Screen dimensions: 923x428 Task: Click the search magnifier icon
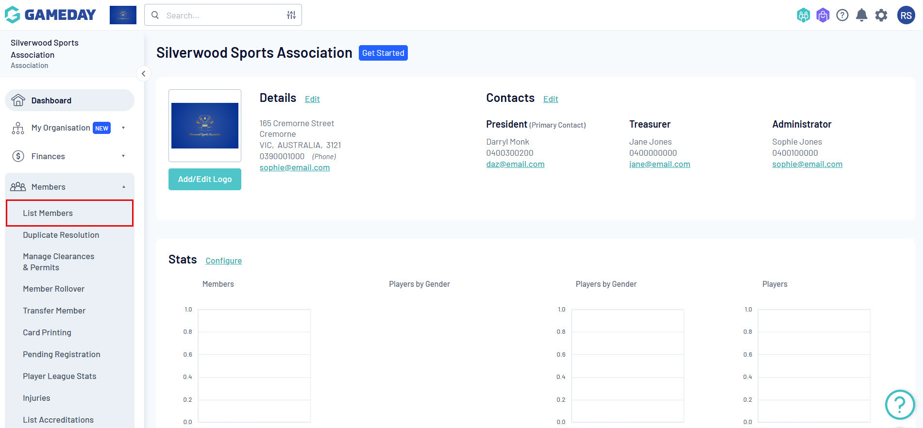click(155, 15)
